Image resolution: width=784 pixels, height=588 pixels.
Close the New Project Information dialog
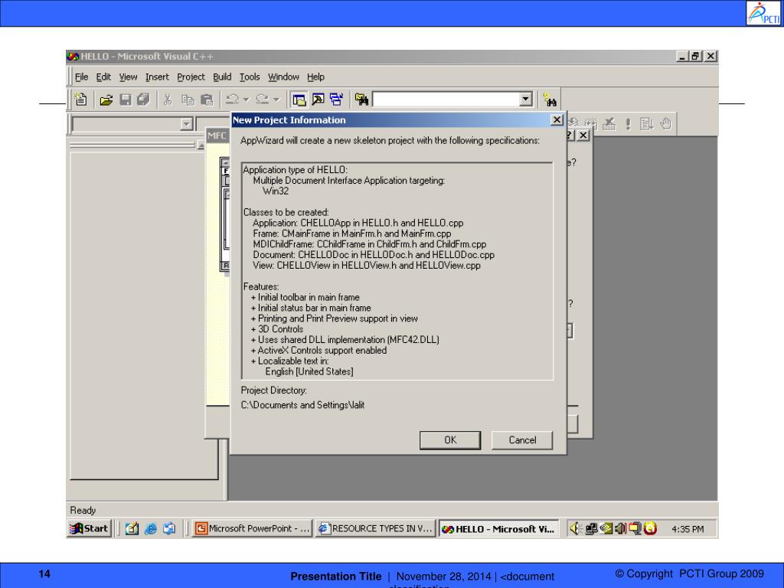click(x=557, y=120)
